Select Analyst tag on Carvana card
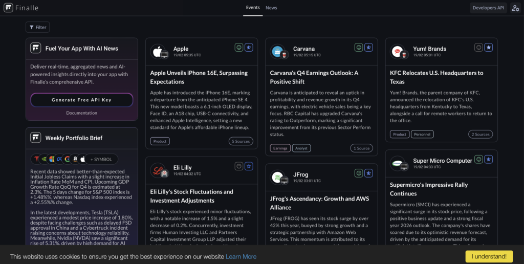The image size is (524, 264). 301,148
